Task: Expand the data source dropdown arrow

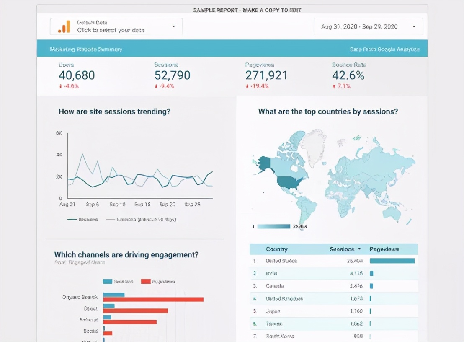Action: pos(174,26)
